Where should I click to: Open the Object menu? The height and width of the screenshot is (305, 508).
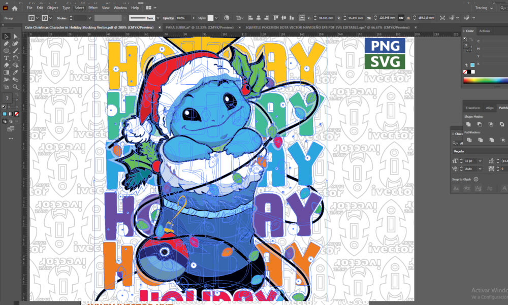(x=52, y=8)
